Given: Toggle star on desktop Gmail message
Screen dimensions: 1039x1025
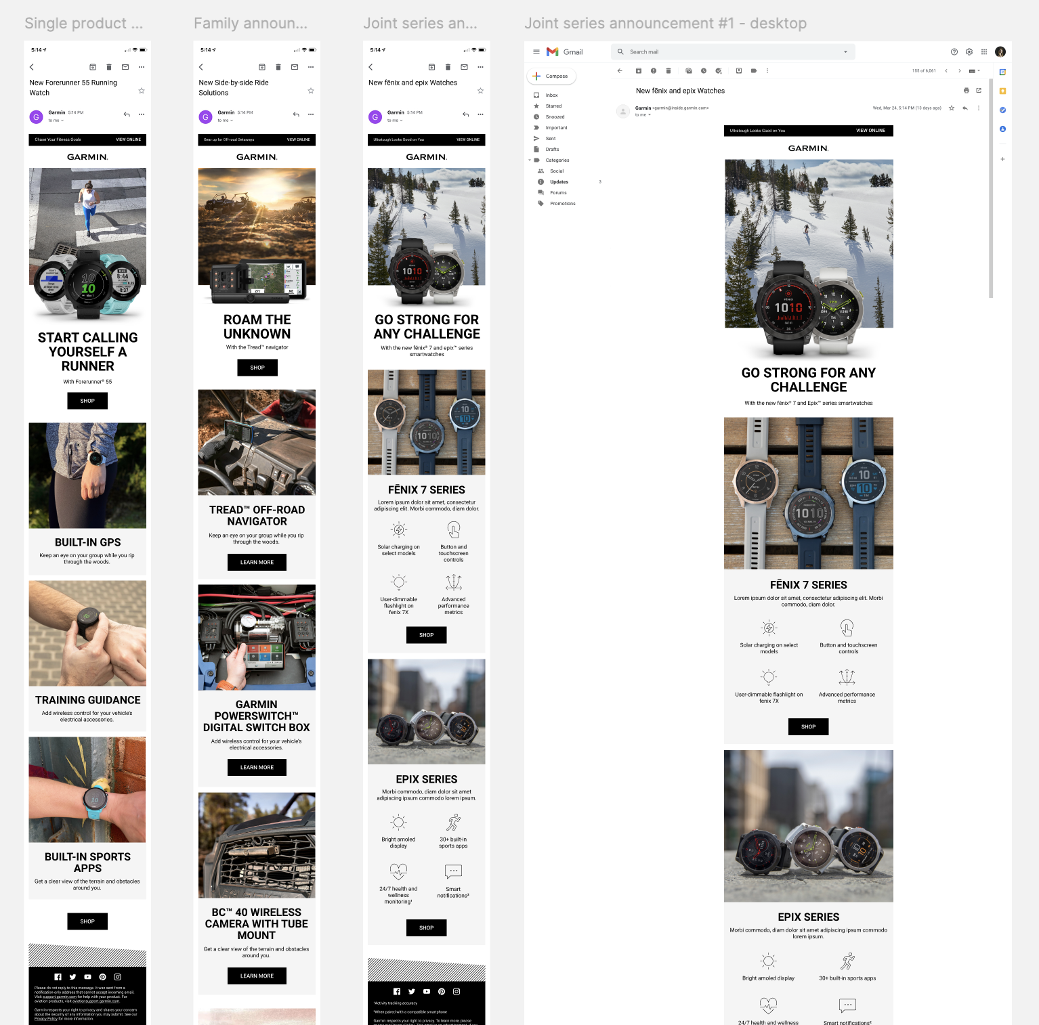Looking at the screenshot, I should [952, 108].
